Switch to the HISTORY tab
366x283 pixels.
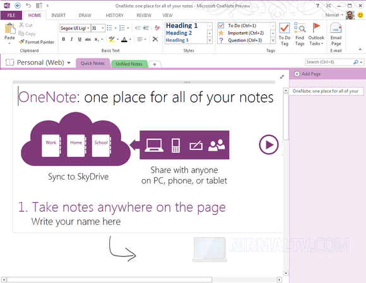[114, 15]
